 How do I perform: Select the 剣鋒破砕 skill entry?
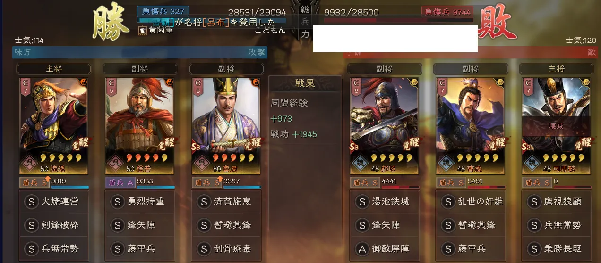(x=54, y=225)
